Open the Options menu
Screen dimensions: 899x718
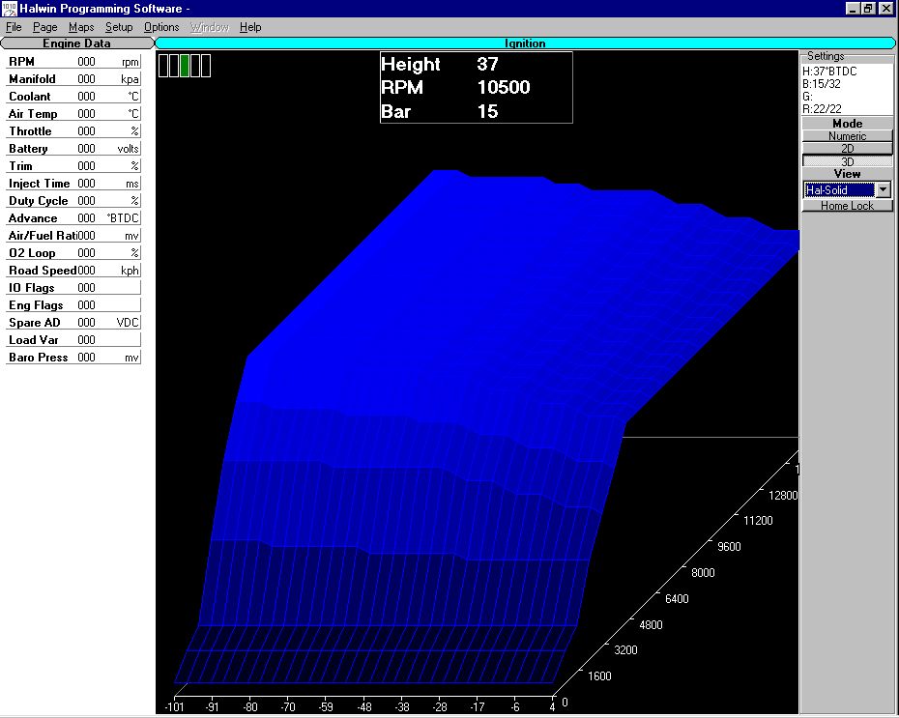(161, 27)
